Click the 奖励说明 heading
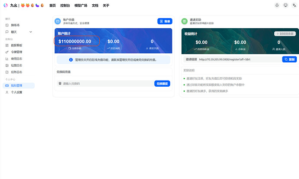The width and height of the screenshot is (299, 179). point(189,70)
